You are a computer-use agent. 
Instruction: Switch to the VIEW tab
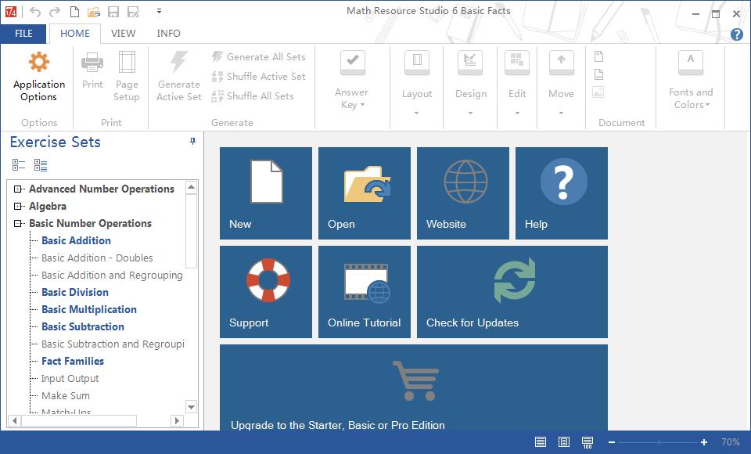tap(123, 34)
